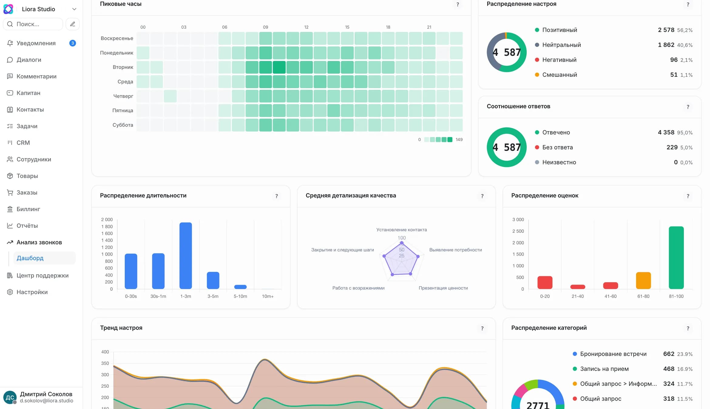Toggle the Бронирование встречи category legend
This screenshot has width=710, height=409.
633,354
